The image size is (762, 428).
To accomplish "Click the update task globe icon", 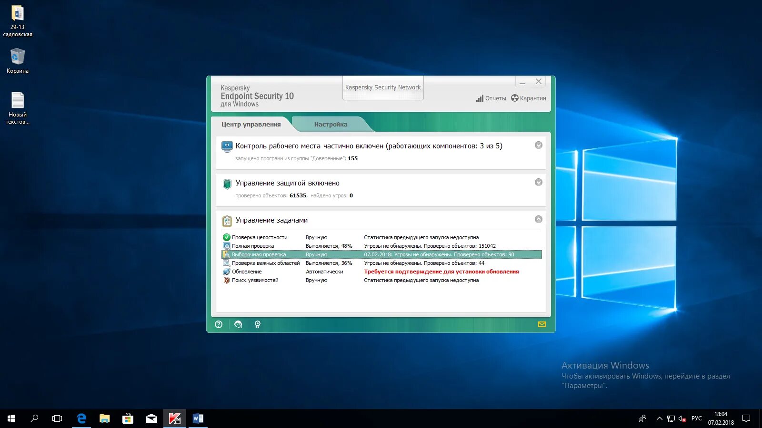I will tap(227, 272).
